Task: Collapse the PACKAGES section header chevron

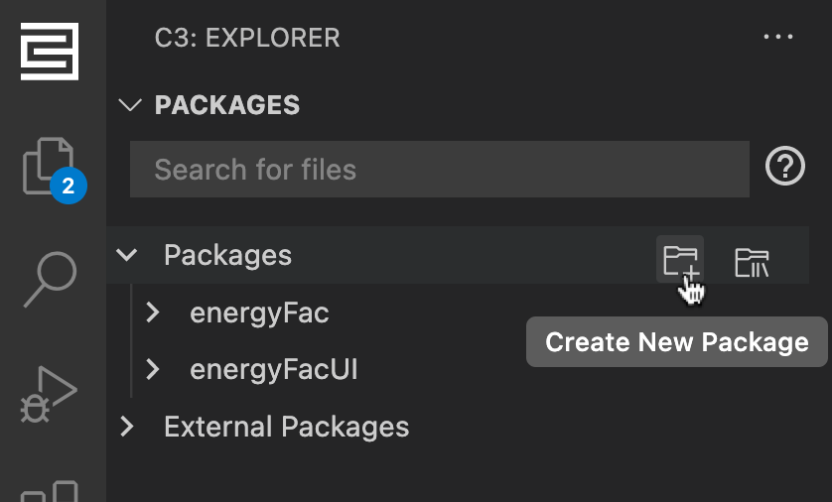Action: pyautogui.click(x=130, y=105)
